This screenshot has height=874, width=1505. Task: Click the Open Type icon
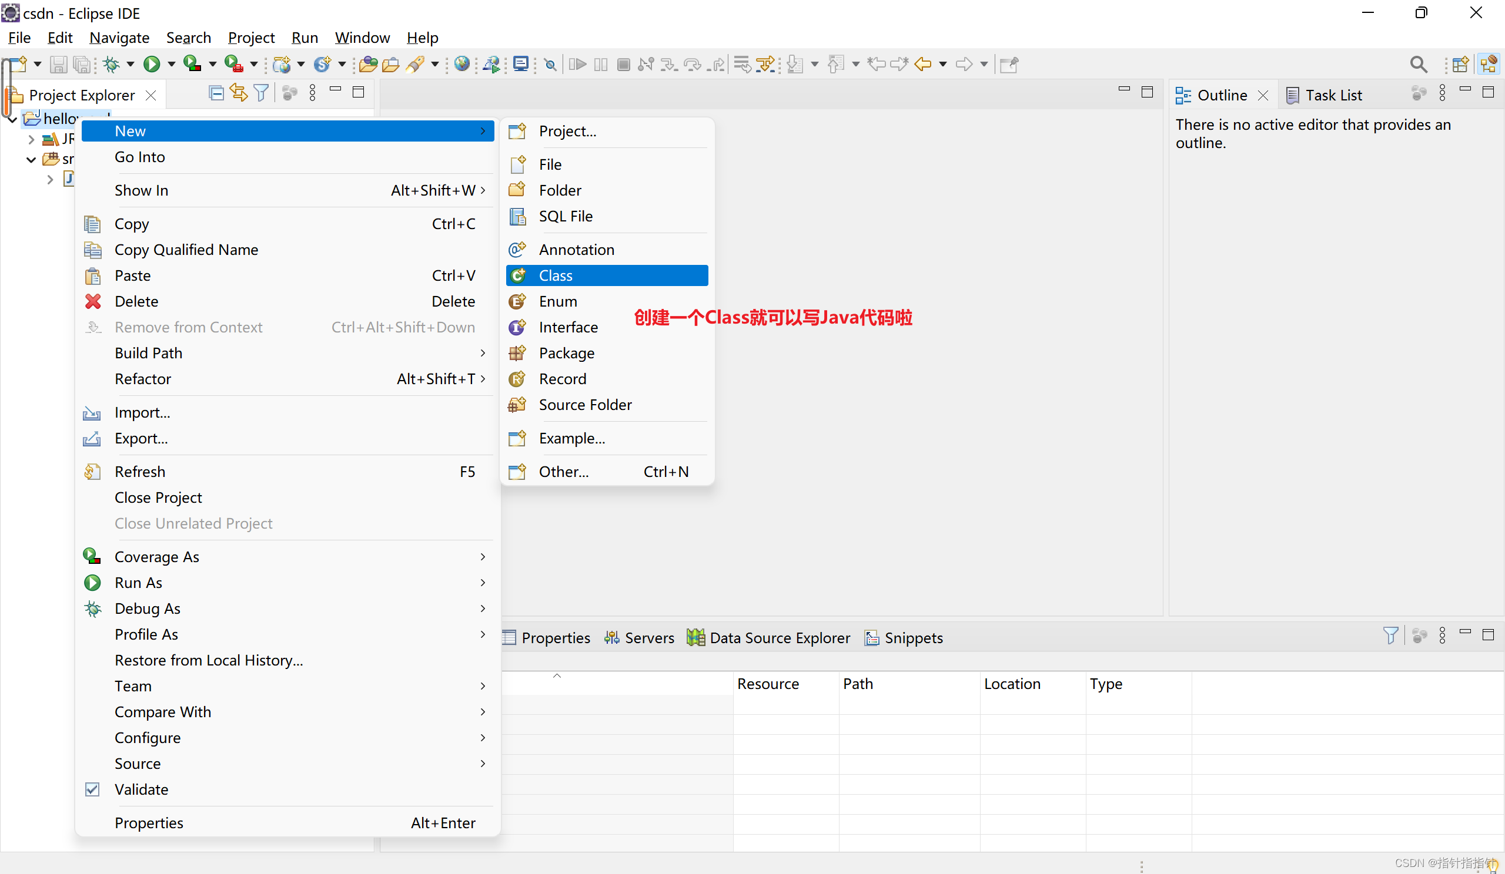369,64
